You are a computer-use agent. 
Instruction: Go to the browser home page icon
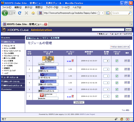tap(33, 13)
